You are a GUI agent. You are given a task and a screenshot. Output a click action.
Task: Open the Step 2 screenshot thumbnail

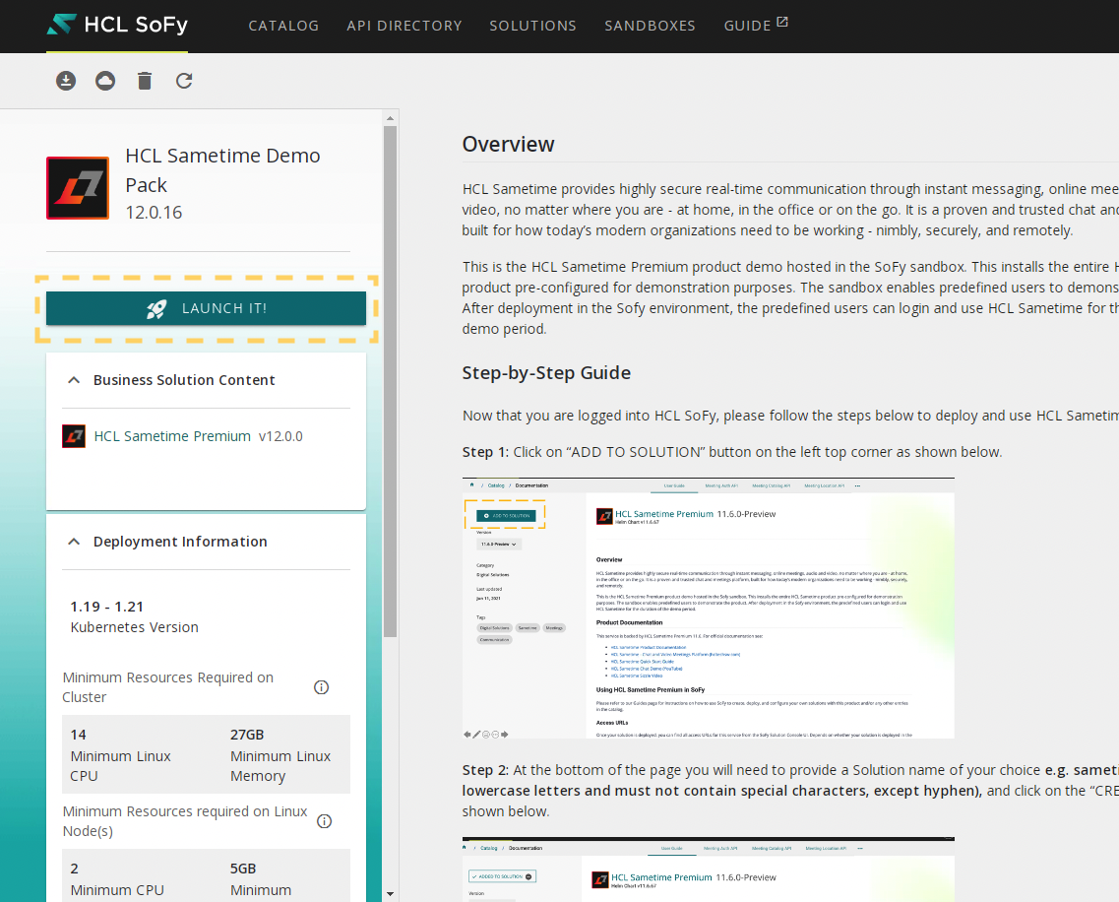tap(708, 870)
